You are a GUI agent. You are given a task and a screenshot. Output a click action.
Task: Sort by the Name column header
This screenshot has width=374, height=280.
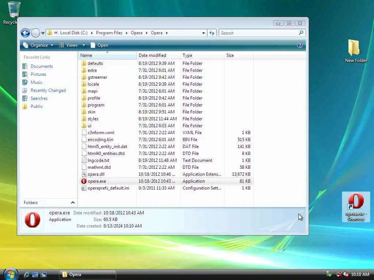click(x=107, y=55)
